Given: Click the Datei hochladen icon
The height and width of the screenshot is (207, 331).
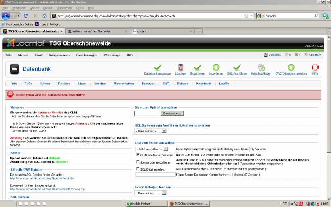Looking at the screenshot, I should [261, 67].
